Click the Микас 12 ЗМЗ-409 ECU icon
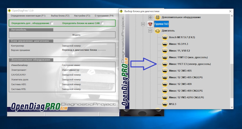Viewport: 242px width, 129px height. pyautogui.click(x=165, y=84)
